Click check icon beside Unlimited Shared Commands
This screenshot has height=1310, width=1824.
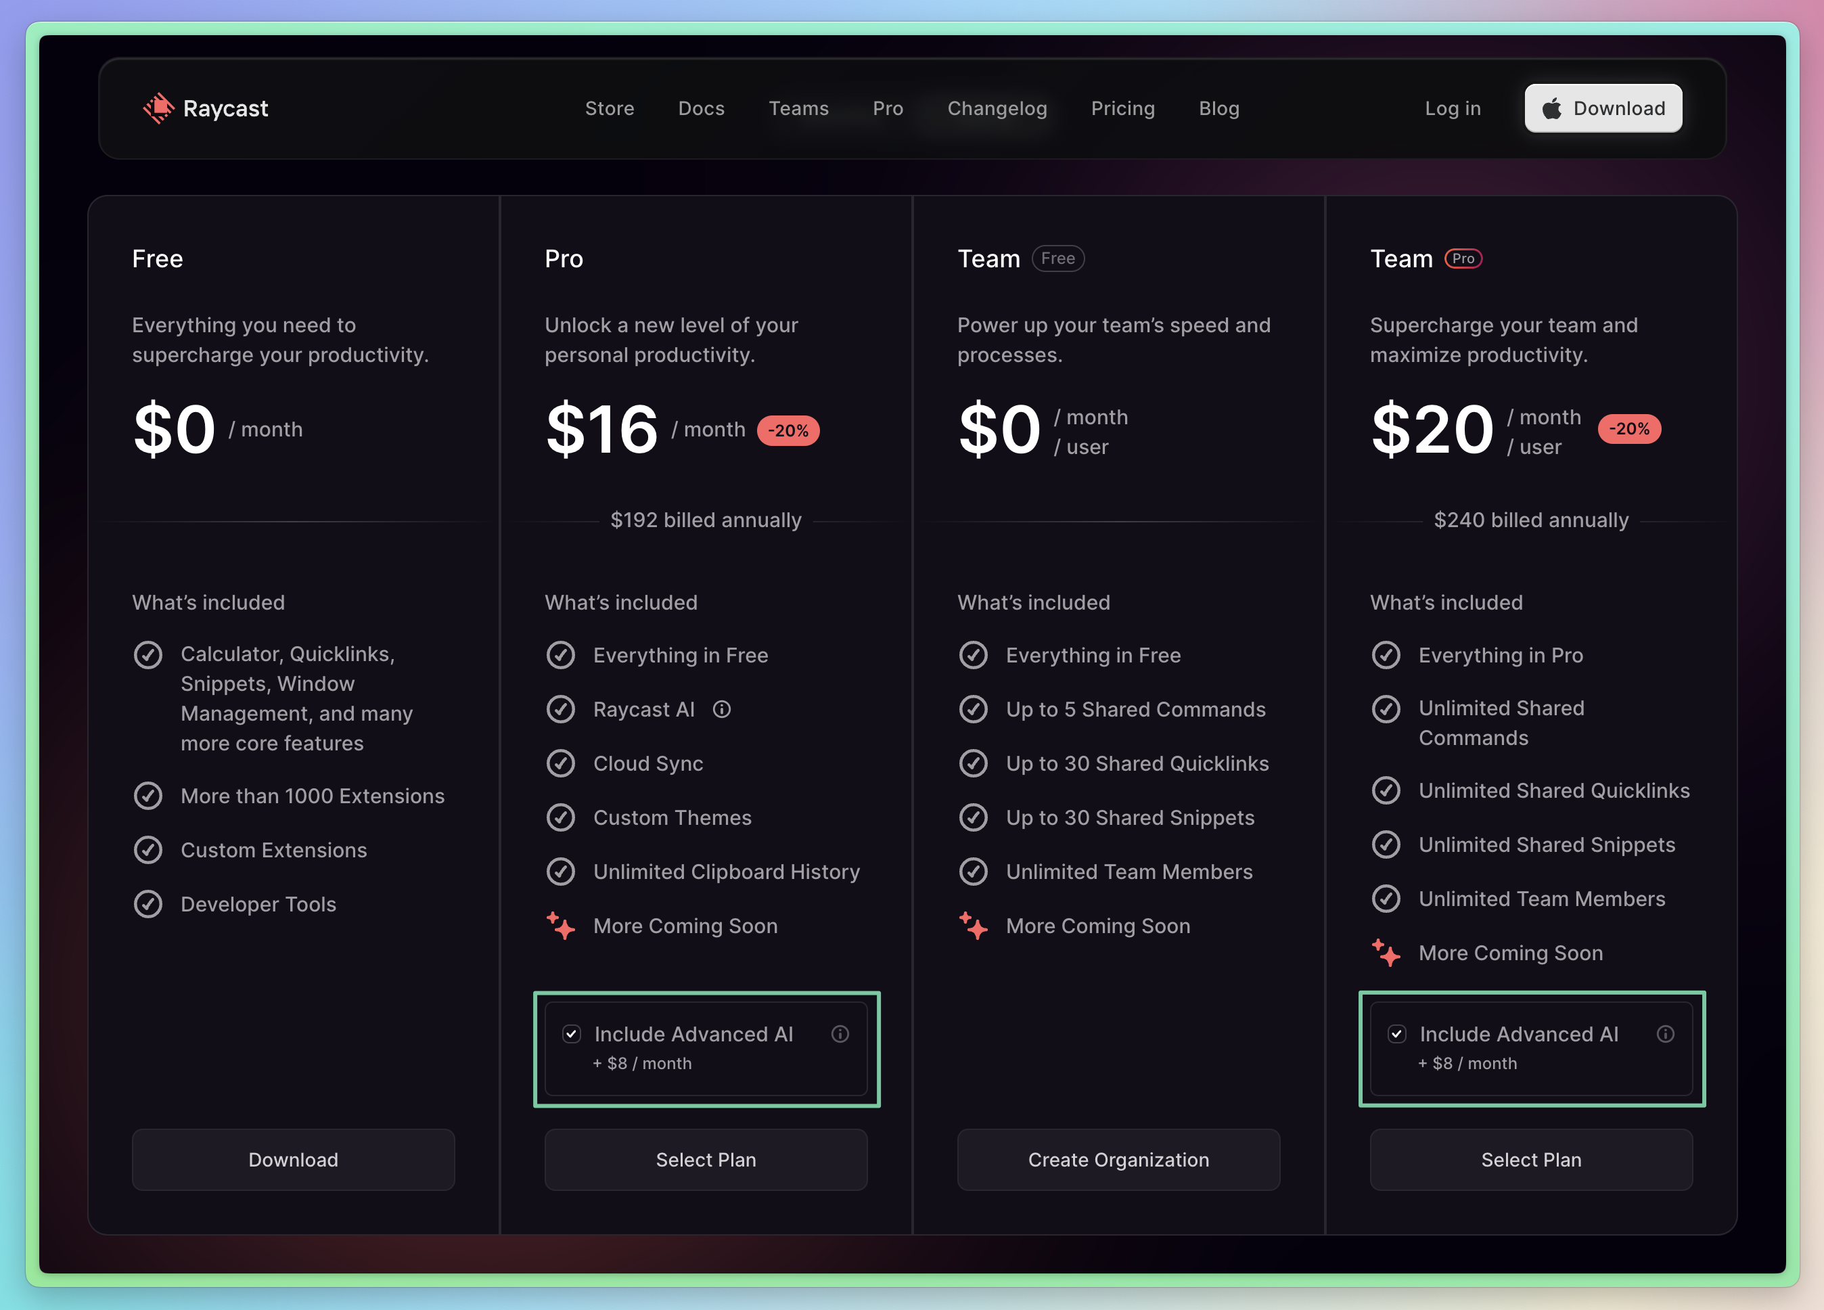tap(1386, 709)
